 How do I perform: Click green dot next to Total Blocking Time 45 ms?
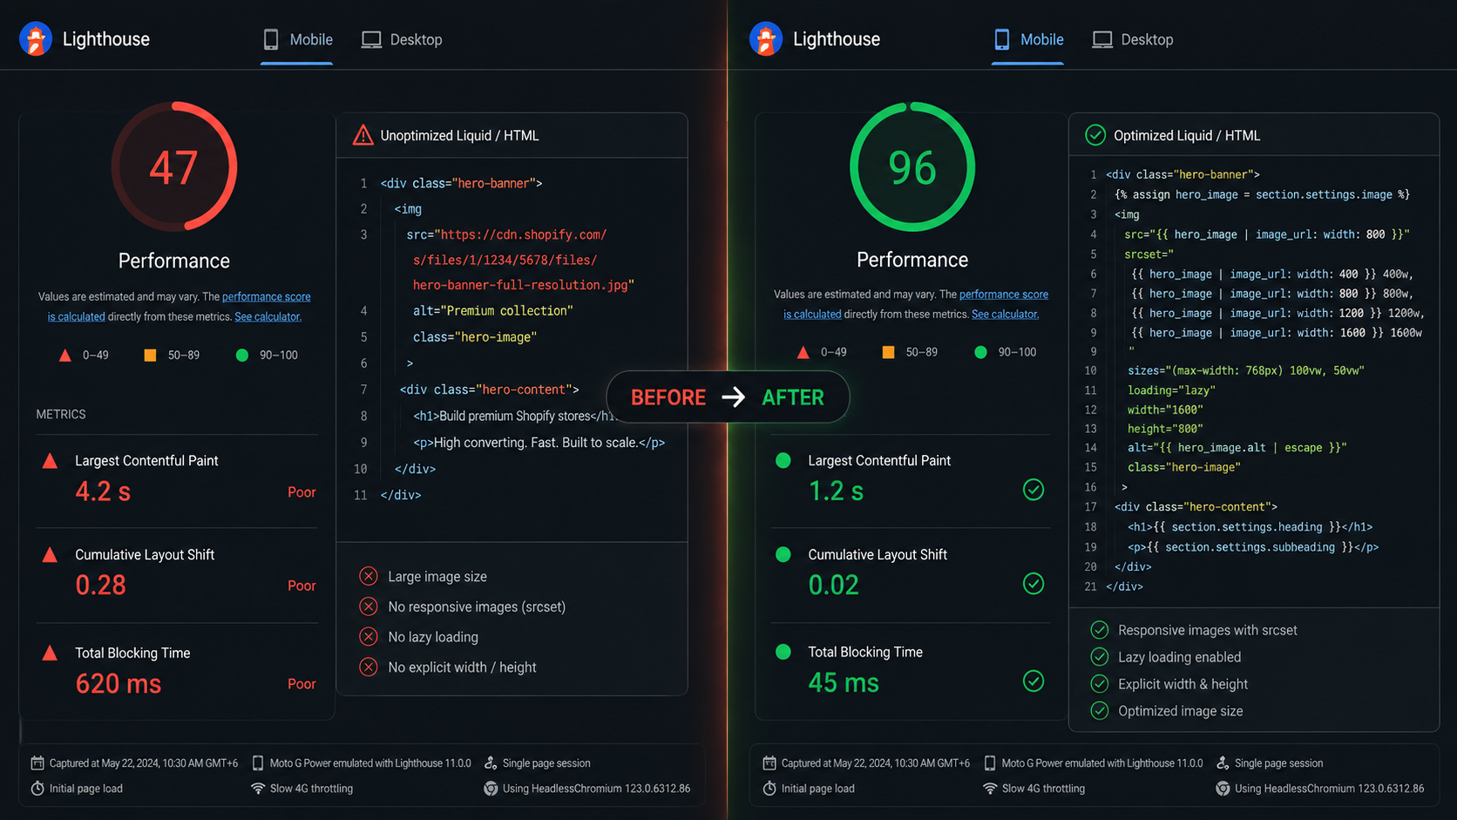point(783,652)
